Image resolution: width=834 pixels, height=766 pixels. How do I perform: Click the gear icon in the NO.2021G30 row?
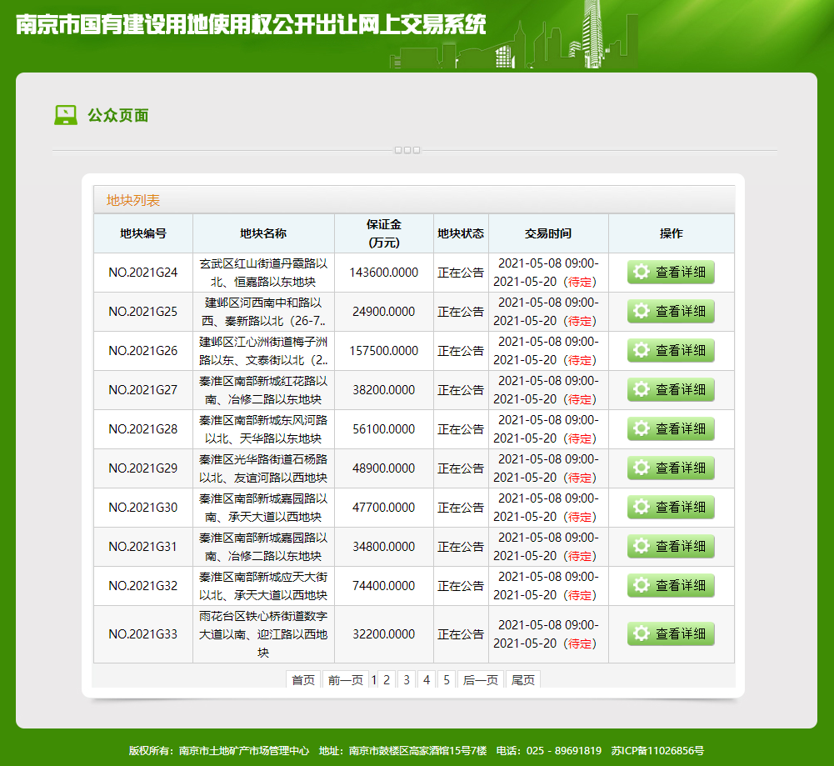tap(641, 508)
